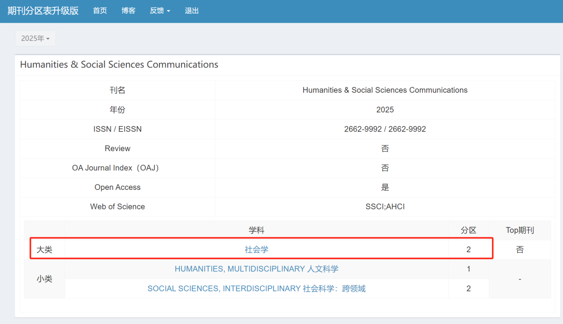Click the 分区 column header
Image resolution: width=563 pixels, height=324 pixels.
click(469, 230)
